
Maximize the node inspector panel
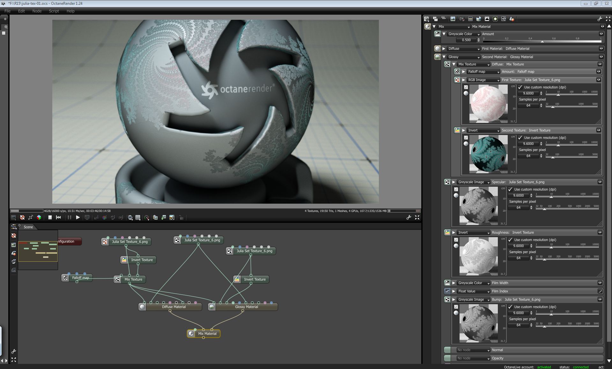pyautogui.click(x=608, y=19)
